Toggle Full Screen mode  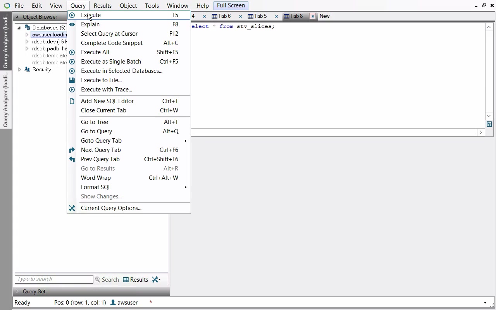click(231, 5)
